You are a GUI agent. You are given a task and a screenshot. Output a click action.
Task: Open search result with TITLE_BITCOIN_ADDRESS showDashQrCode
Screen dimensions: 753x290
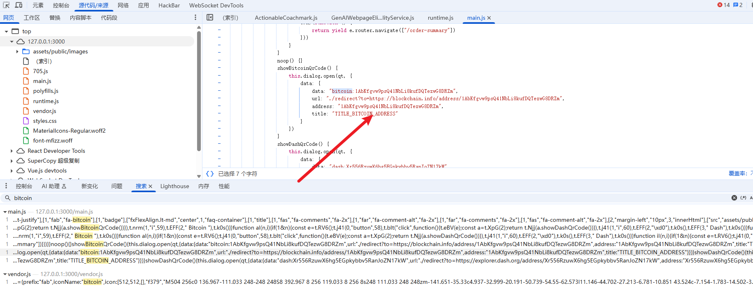376,260
